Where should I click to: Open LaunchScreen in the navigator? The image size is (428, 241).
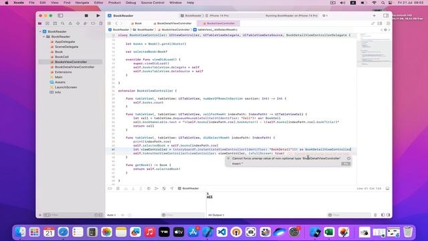66,87
